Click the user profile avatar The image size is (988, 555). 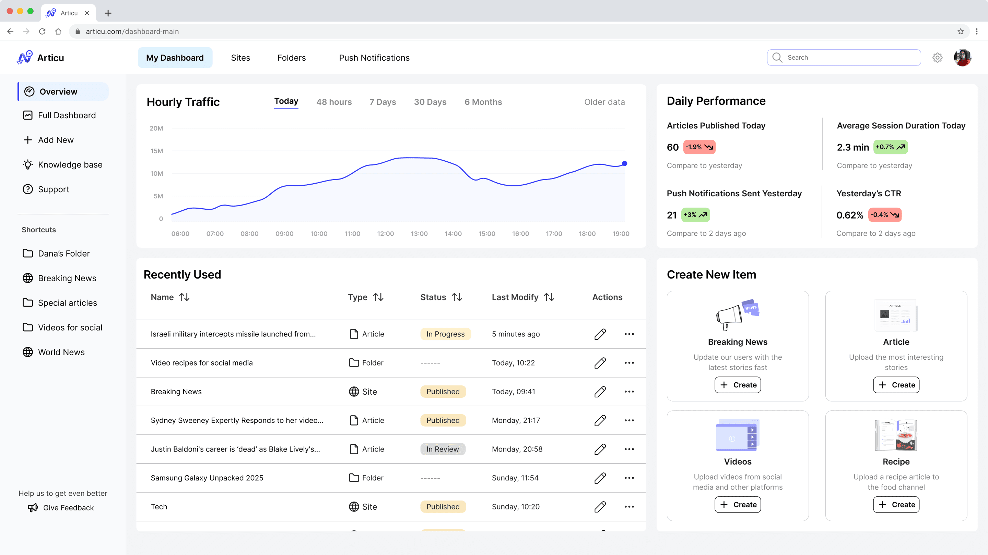tap(962, 58)
